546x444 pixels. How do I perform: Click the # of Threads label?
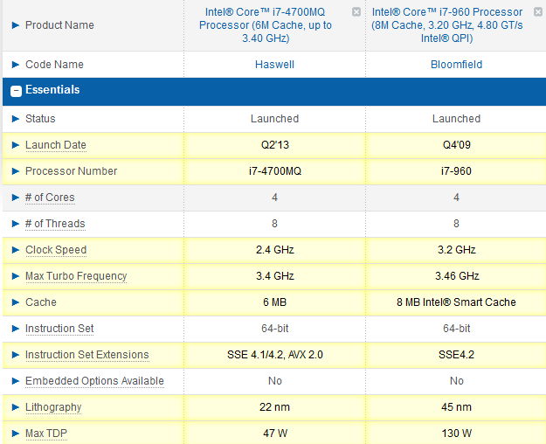tap(55, 224)
